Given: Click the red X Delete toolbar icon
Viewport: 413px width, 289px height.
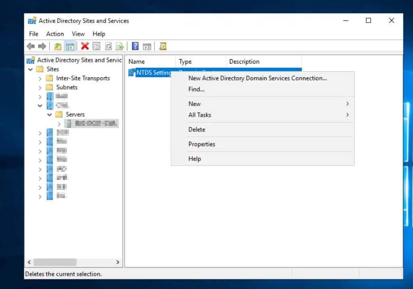Looking at the screenshot, I should [85, 46].
